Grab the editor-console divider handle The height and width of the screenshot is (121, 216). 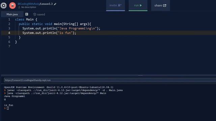[140, 75]
